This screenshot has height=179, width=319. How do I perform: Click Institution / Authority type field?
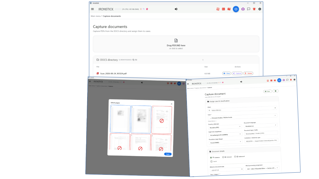(261, 141)
